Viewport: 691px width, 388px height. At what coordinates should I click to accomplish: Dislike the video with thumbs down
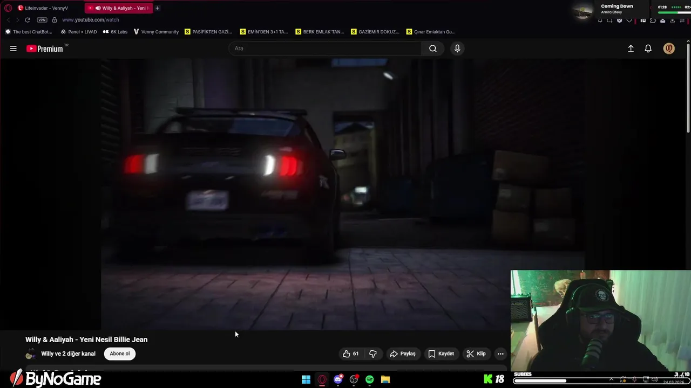click(x=372, y=354)
